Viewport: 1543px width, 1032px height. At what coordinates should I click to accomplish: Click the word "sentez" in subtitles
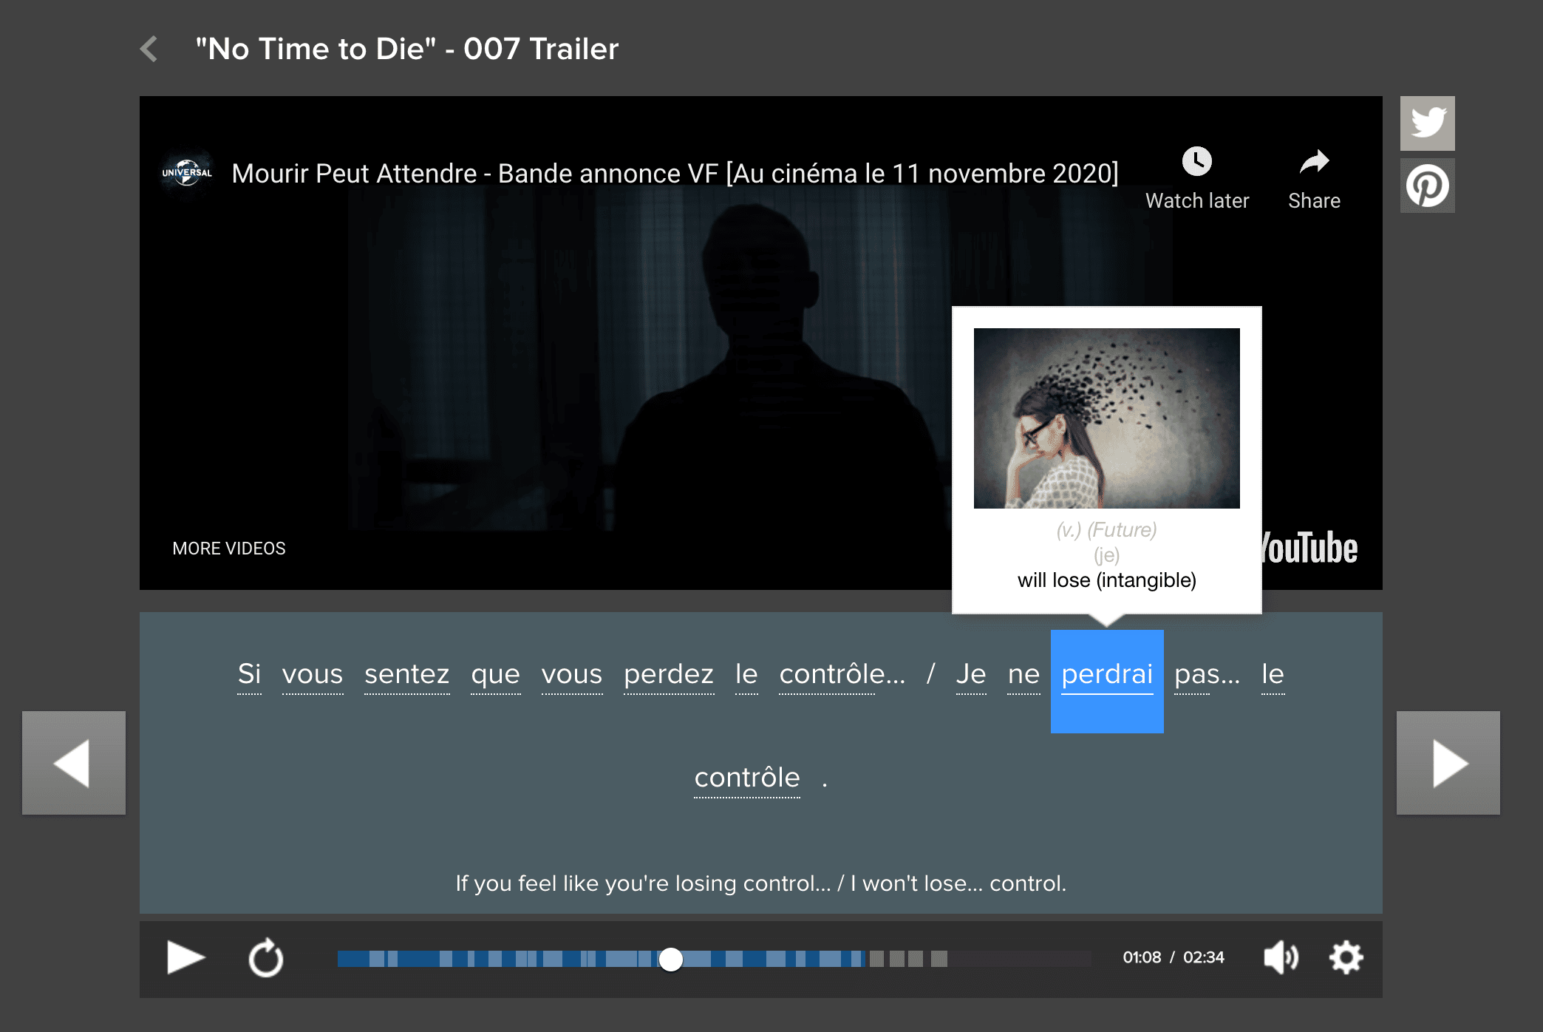(x=406, y=674)
